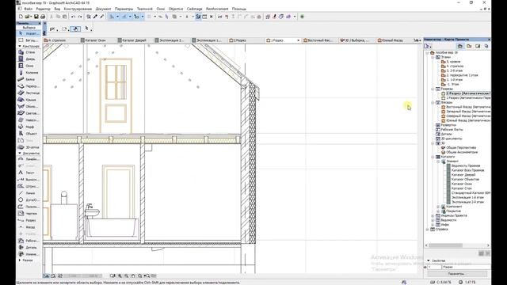Select the Curtain Wall (Навесная стена) tool
This screenshot has width=507, height=285.
(29, 120)
